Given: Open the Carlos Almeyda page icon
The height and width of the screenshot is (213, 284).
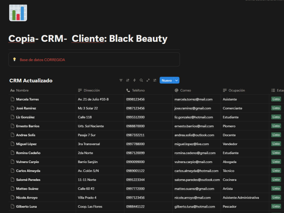Looking at the screenshot, I should click(x=12, y=171).
